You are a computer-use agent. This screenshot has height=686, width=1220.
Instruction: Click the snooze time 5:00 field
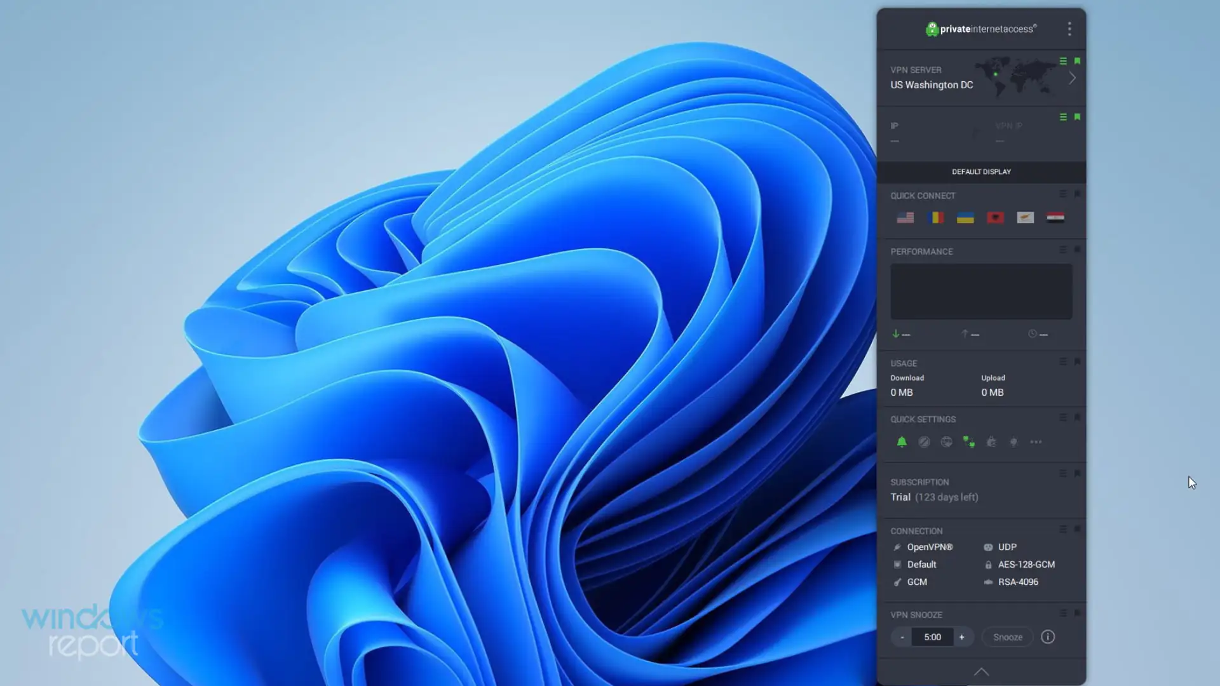(932, 637)
